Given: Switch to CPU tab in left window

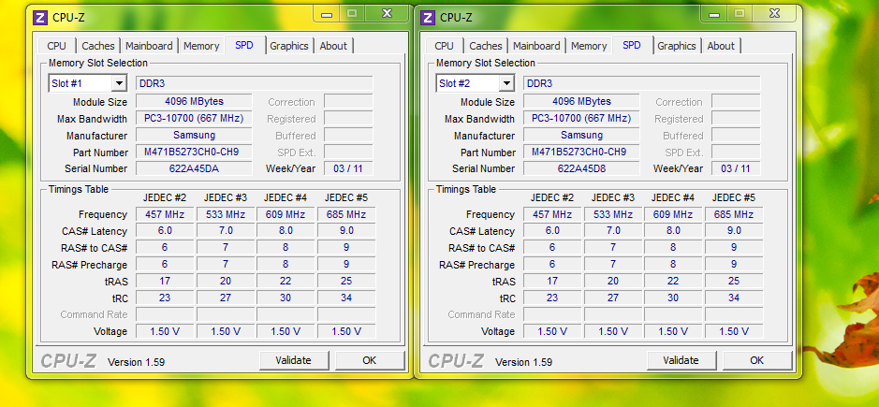Looking at the screenshot, I should coord(56,46).
